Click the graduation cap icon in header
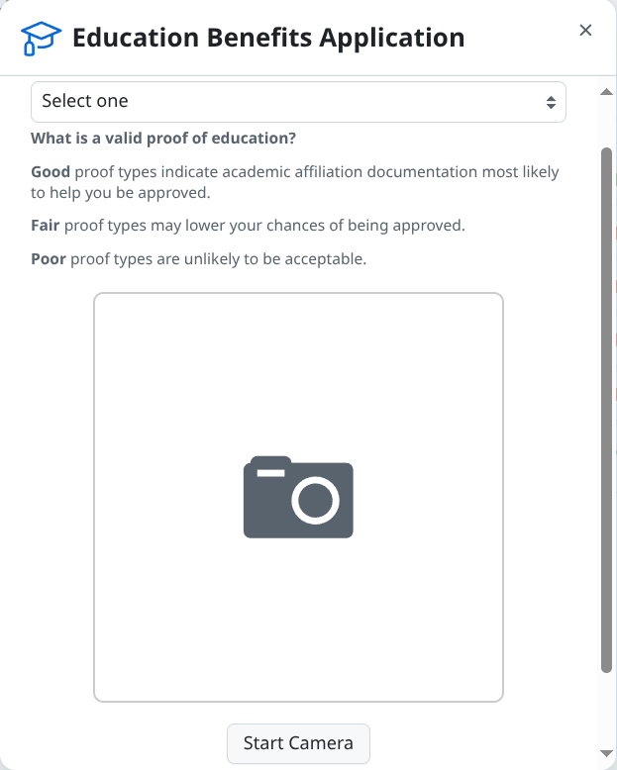The height and width of the screenshot is (770, 617). (x=41, y=39)
